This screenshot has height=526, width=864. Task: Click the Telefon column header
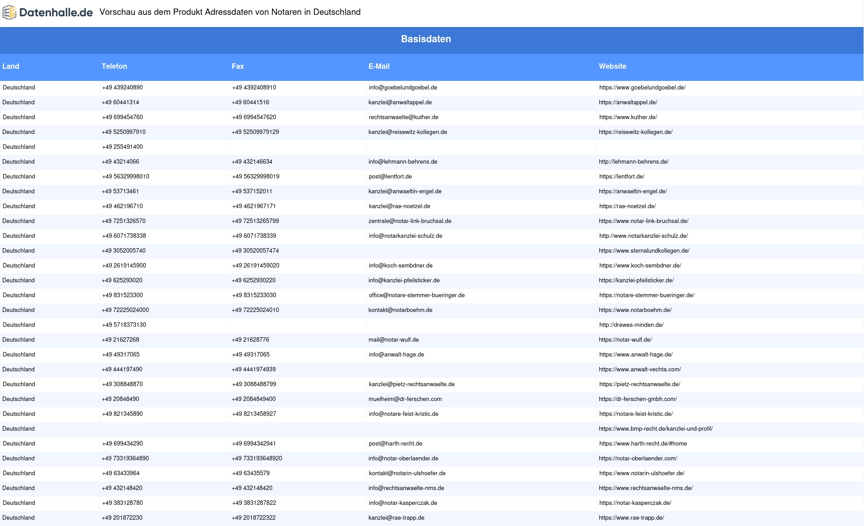[x=114, y=66]
